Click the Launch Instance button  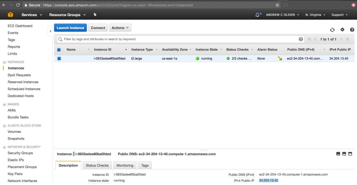point(71,28)
